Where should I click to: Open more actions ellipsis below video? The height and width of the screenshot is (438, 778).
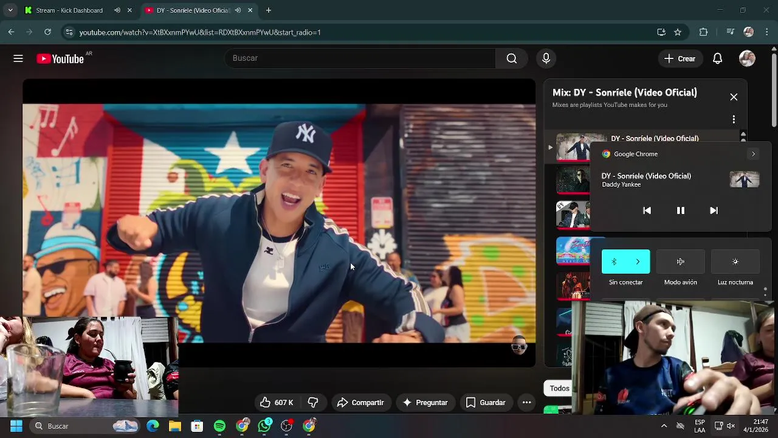(x=527, y=403)
